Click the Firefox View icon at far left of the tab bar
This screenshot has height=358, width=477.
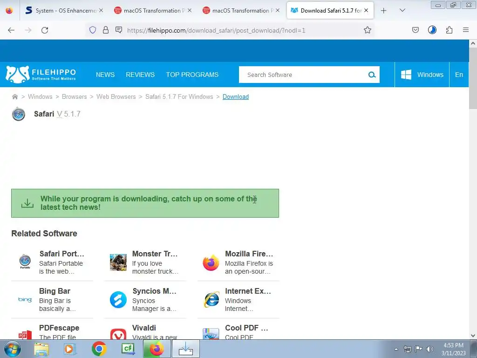coord(9,10)
